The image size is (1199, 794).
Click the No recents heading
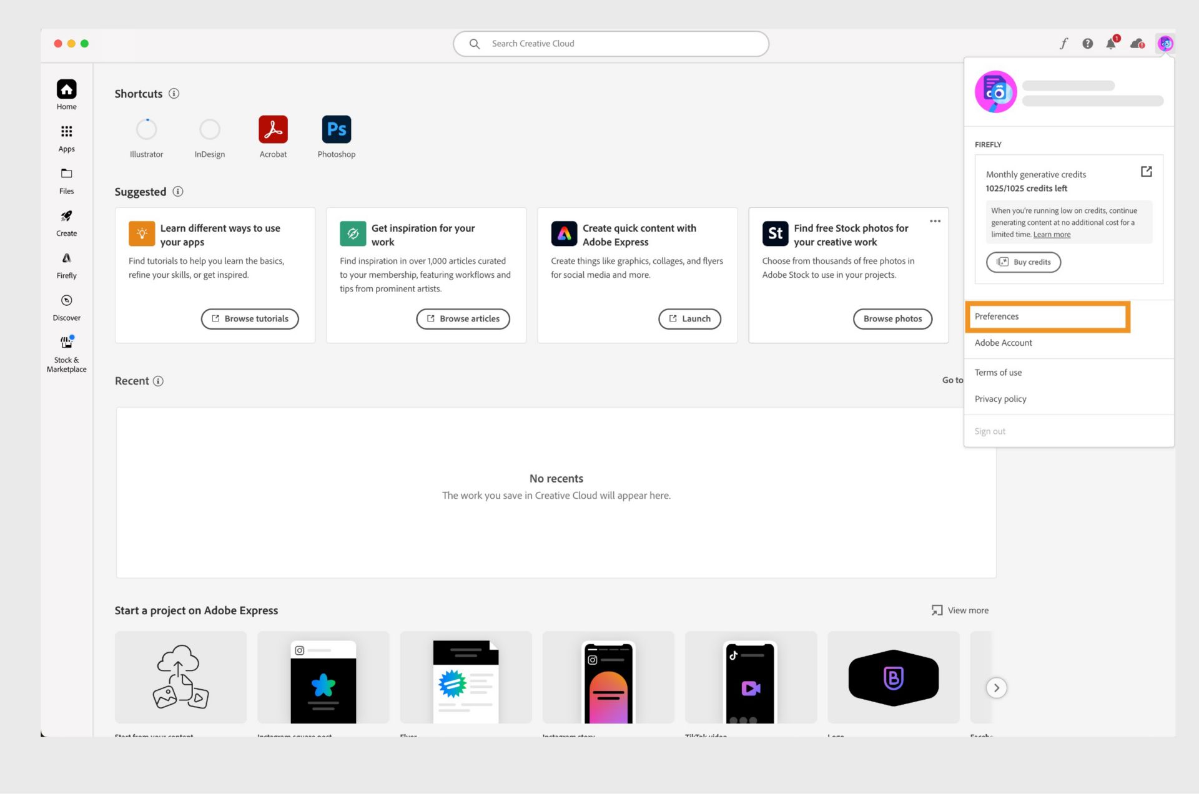pyautogui.click(x=556, y=479)
